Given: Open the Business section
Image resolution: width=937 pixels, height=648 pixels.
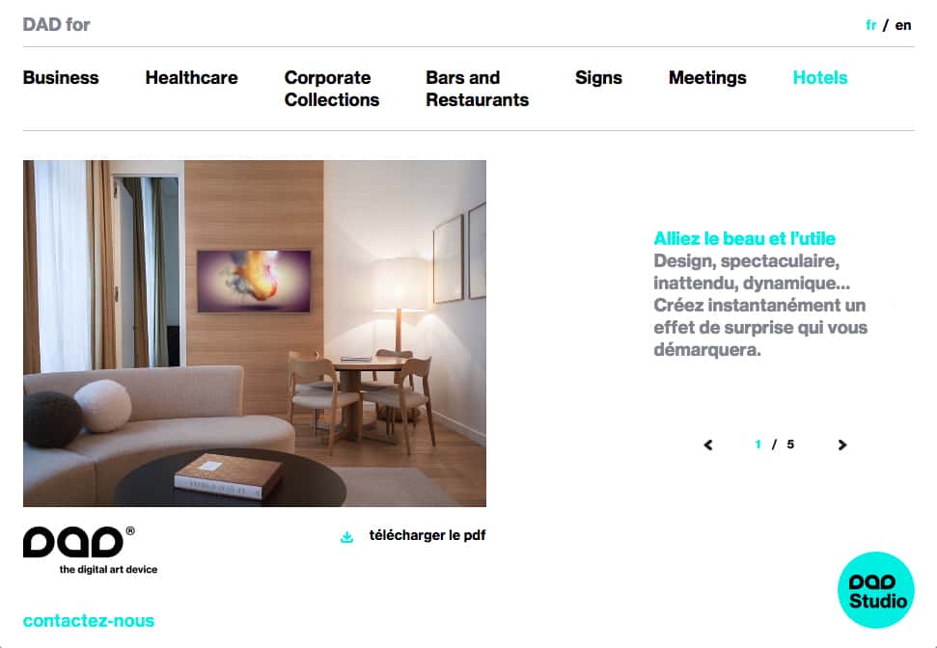Looking at the screenshot, I should (x=61, y=78).
